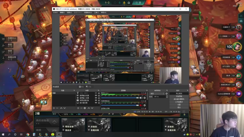Toggle the lock on 显示器采集 source

pos(99,103)
